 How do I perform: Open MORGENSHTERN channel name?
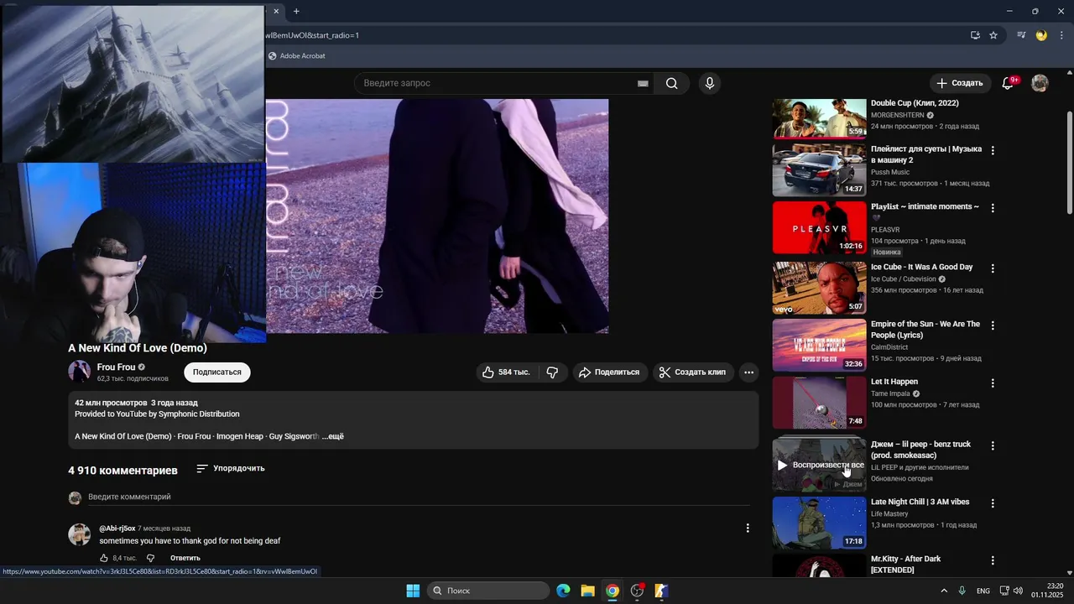tap(897, 115)
